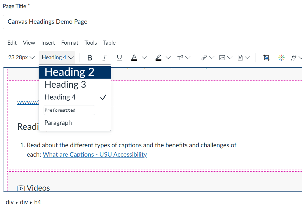Screen dimensions: 302x214
Task: Expand the Documents options arrow
Action: click(248, 57)
